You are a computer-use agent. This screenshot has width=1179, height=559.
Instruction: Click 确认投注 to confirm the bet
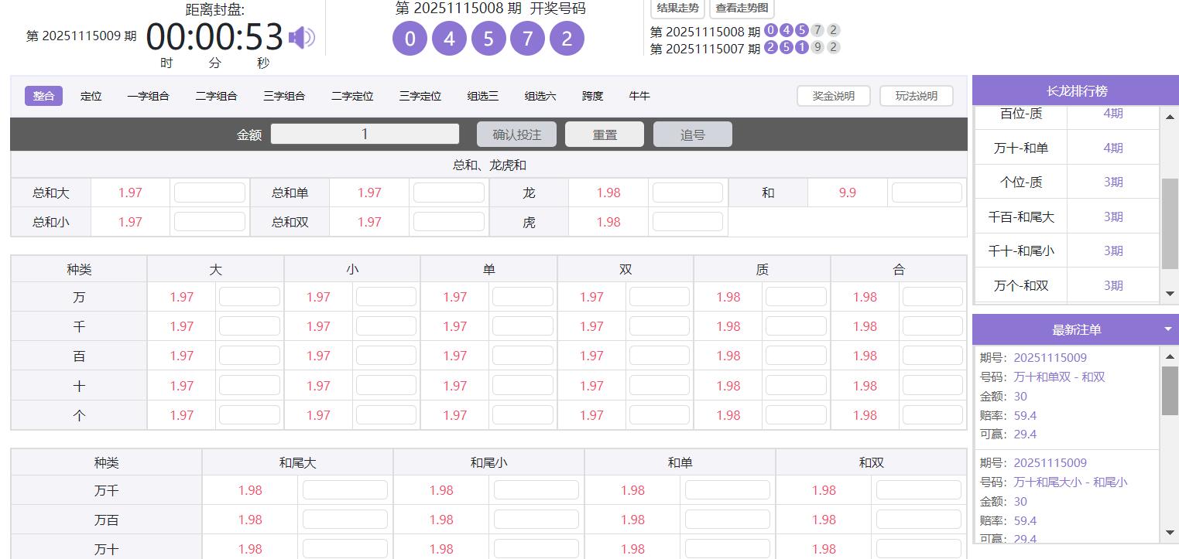(516, 133)
